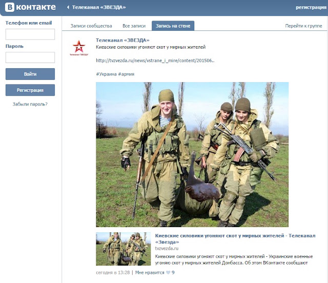The width and height of the screenshot is (328, 283).
Task: Click the #Украина hashtag
Action: click(106, 74)
